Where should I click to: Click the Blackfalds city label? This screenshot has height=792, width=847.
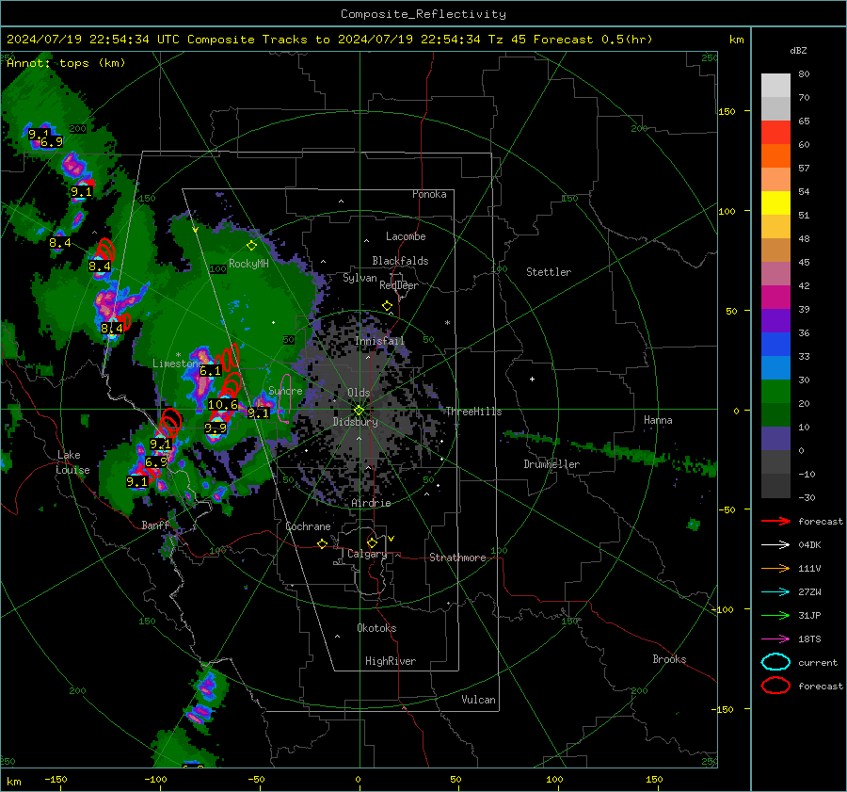click(400, 261)
